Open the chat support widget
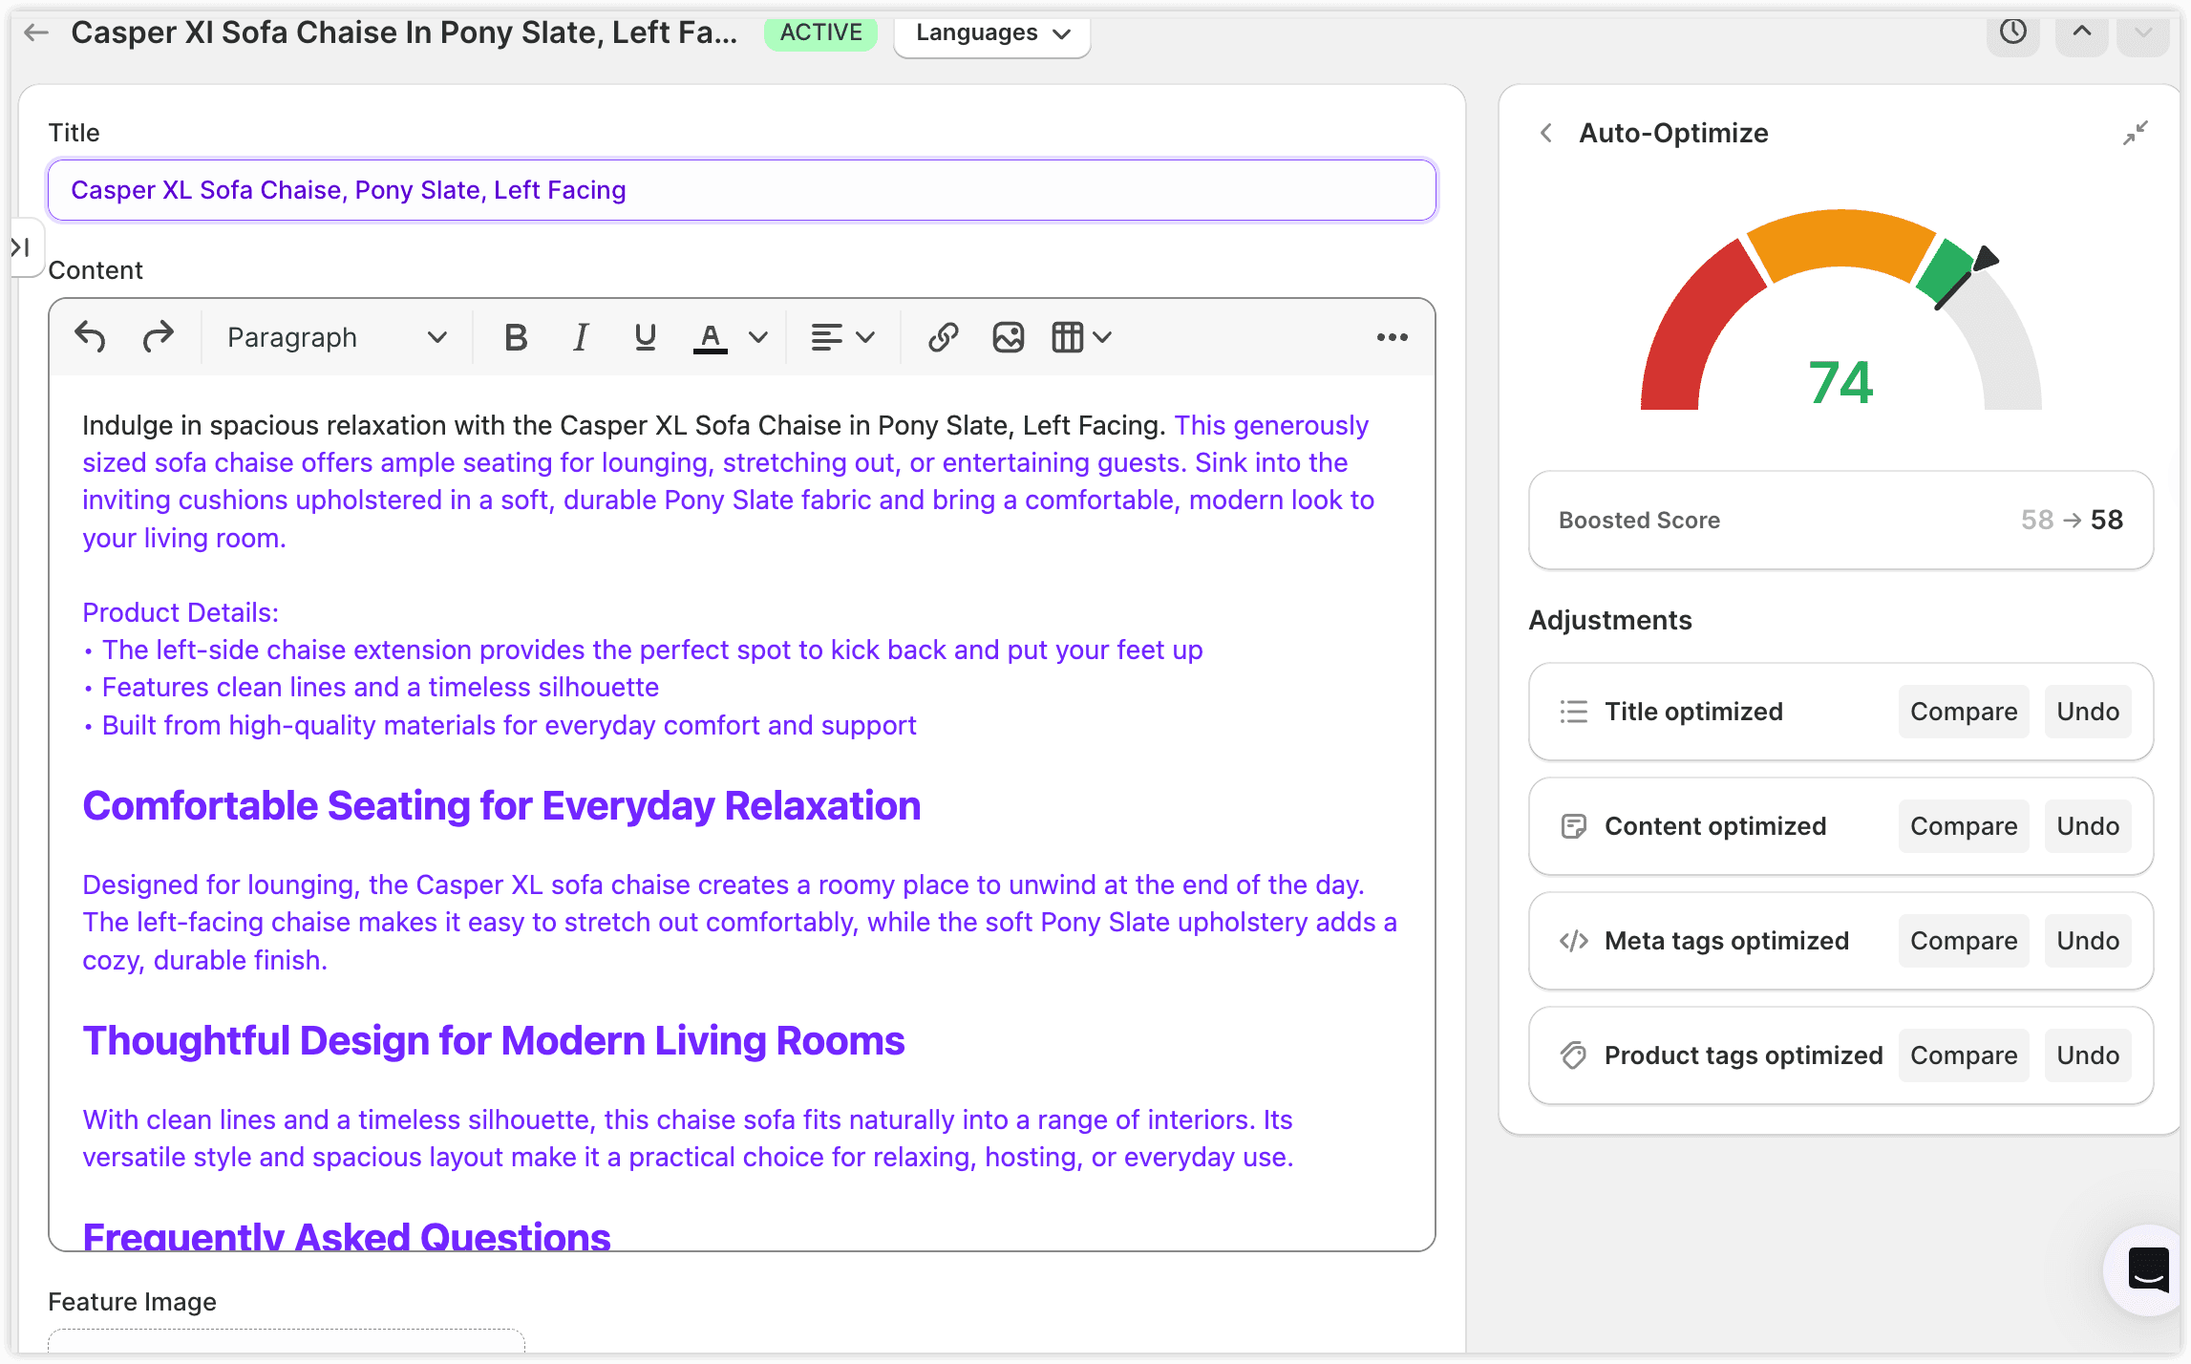Viewport: 2191px width, 1364px height. click(x=2148, y=1270)
